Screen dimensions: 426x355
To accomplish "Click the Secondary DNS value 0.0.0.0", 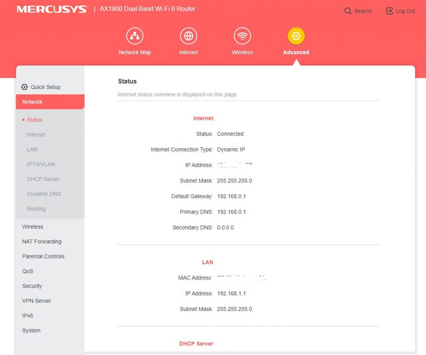I will [x=225, y=228].
